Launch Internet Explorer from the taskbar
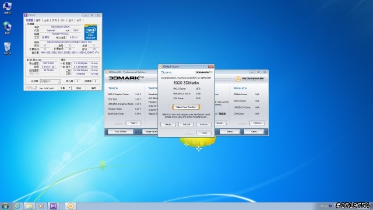The height and width of the screenshot is (210, 373). click(17, 206)
